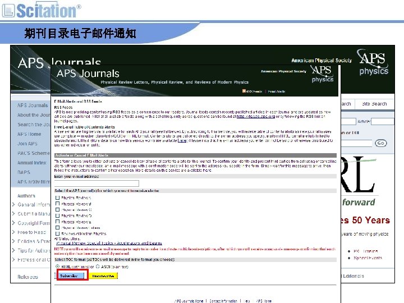The width and height of the screenshot is (404, 303).
Task: Open the Email Alerts header link
Action: [x=276, y=91]
